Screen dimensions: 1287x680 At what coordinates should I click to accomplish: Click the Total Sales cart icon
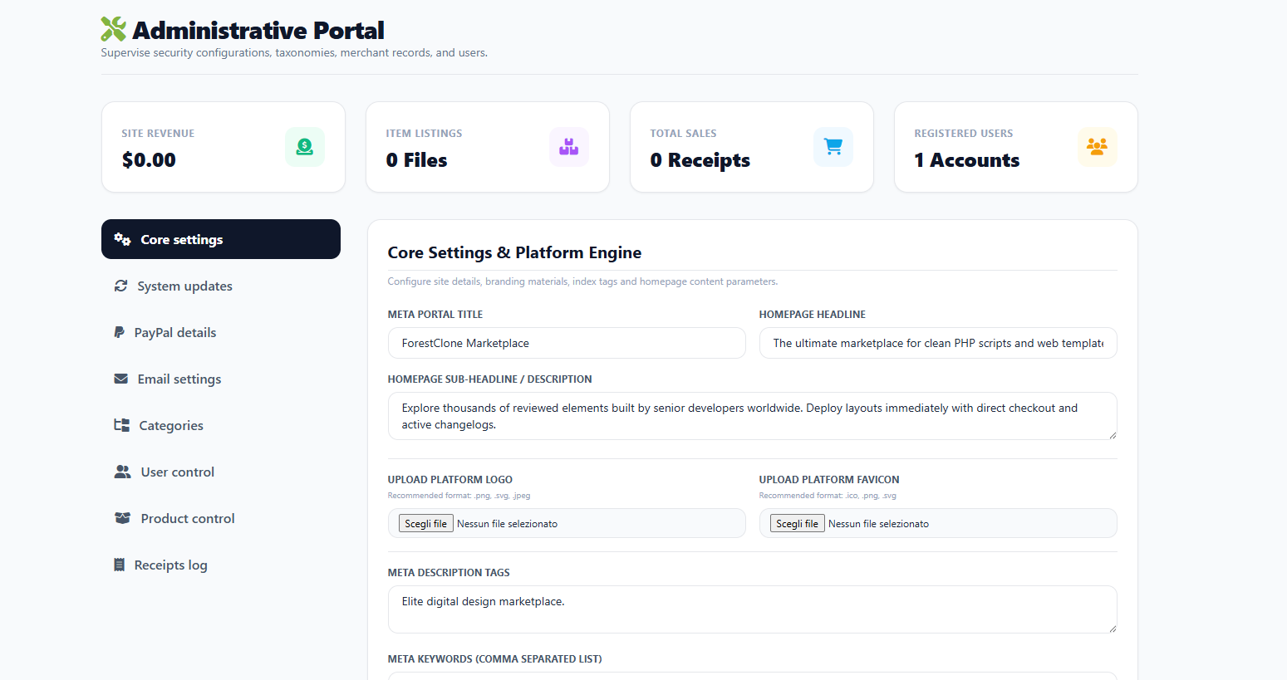click(x=833, y=147)
